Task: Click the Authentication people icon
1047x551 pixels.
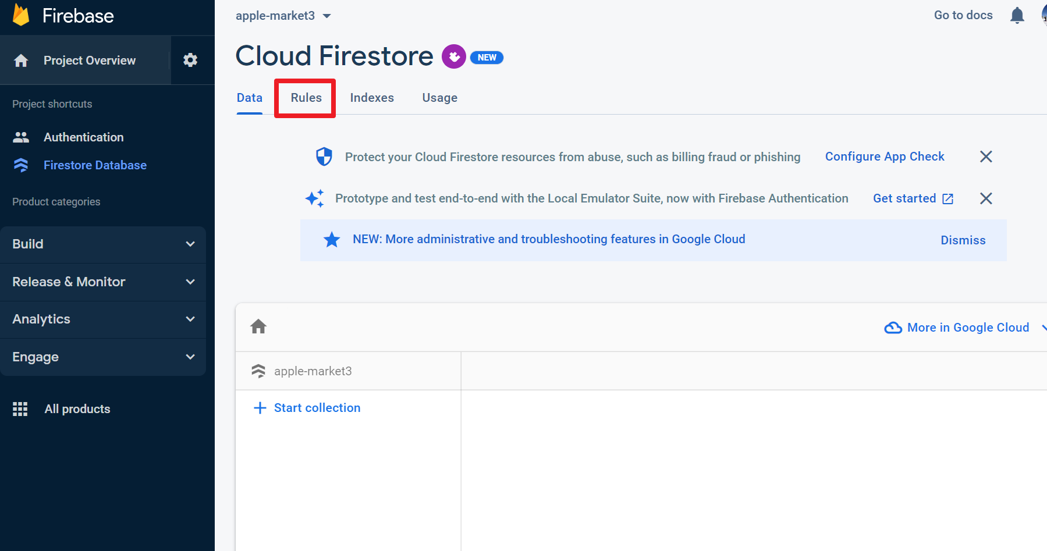Action: pyautogui.click(x=21, y=137)
